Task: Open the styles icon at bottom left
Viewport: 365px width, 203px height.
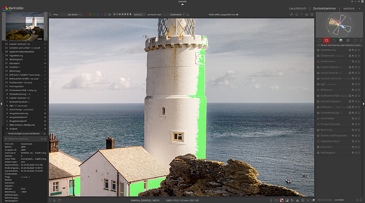Action: (54, 200)
